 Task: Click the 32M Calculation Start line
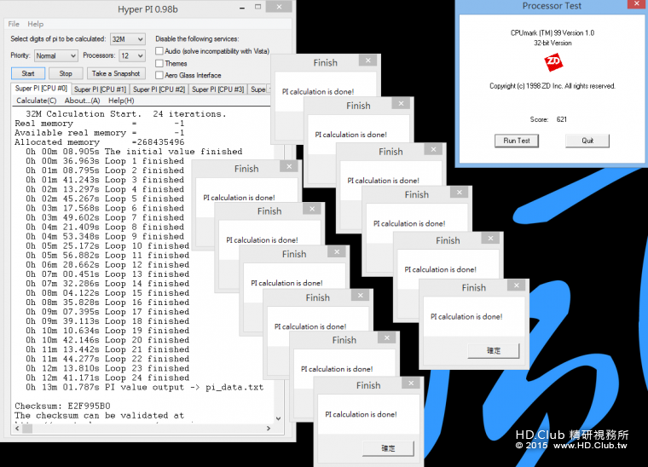point(126,114)
